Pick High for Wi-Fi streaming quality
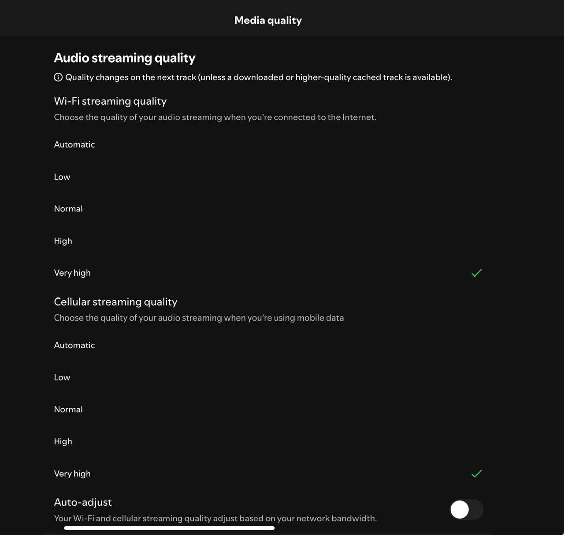Image resolution: width=564 pixels, height=535 pixels. click(63, 241)
